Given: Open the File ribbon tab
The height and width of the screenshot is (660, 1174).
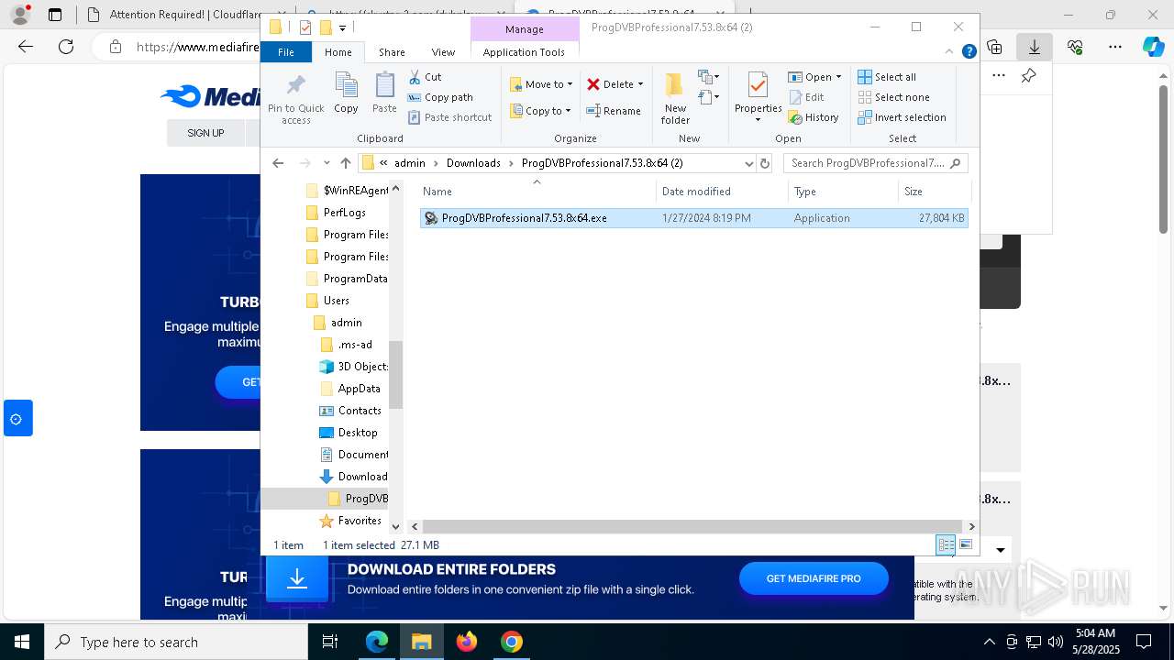Looking at the screenshot, I should click(286, 52).
